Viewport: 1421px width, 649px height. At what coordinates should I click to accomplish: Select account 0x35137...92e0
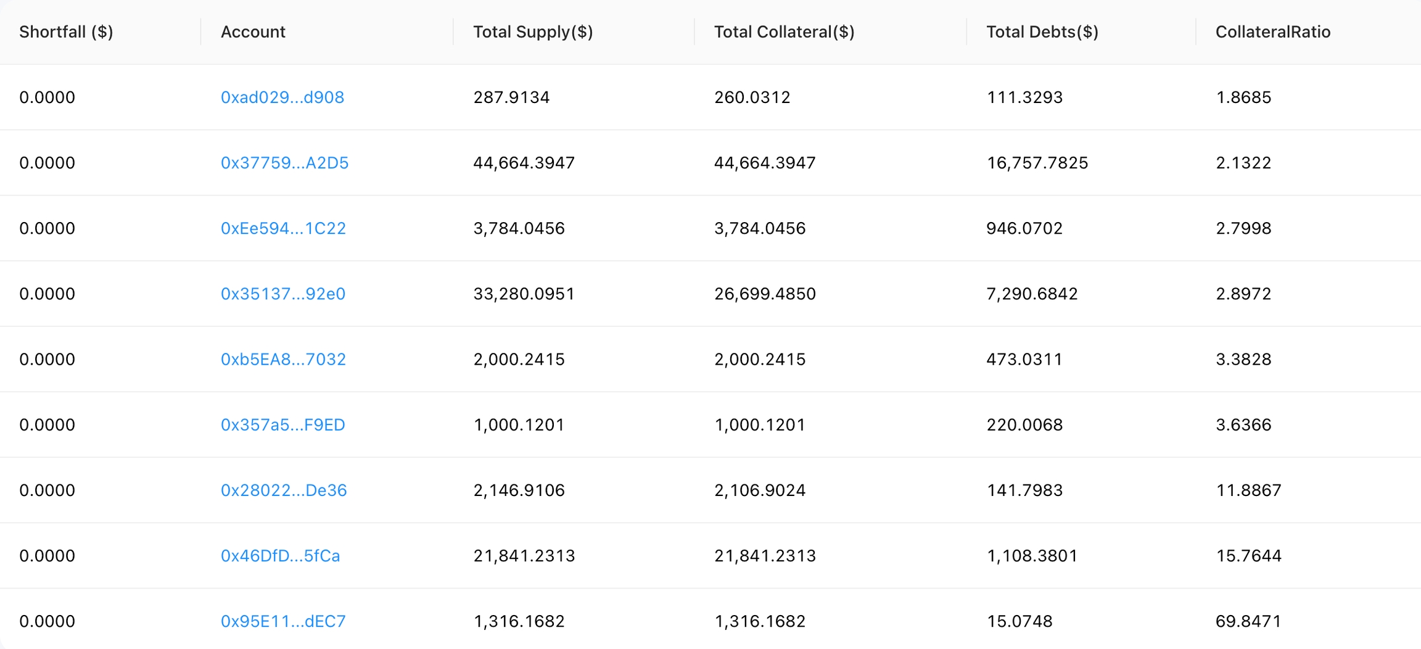282,294
